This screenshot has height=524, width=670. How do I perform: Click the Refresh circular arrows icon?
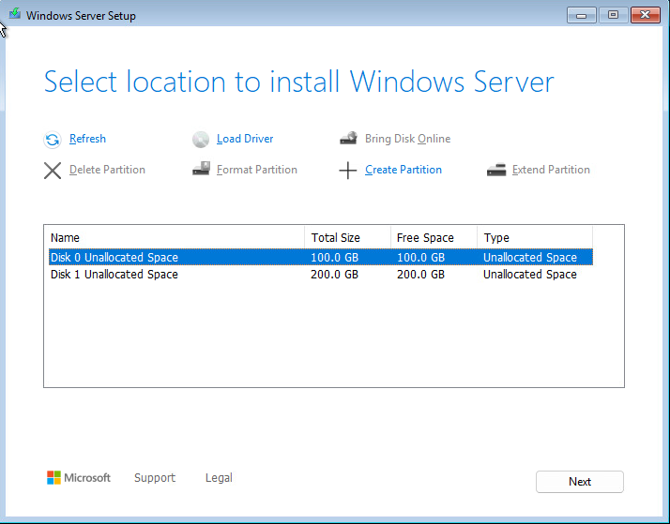(53, 140)
